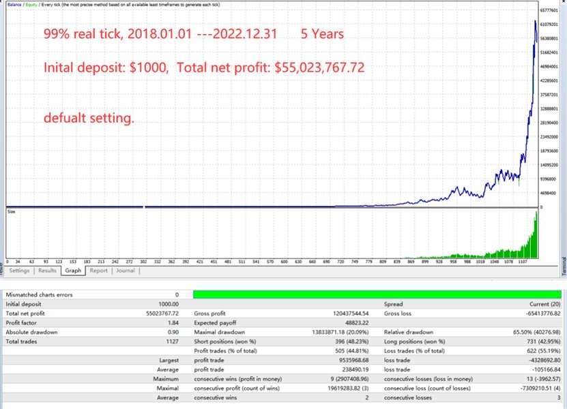The width and height of the screenshot is (567, 409).
Task: Select the Total trades value 1127
Action: pos(173,342)
